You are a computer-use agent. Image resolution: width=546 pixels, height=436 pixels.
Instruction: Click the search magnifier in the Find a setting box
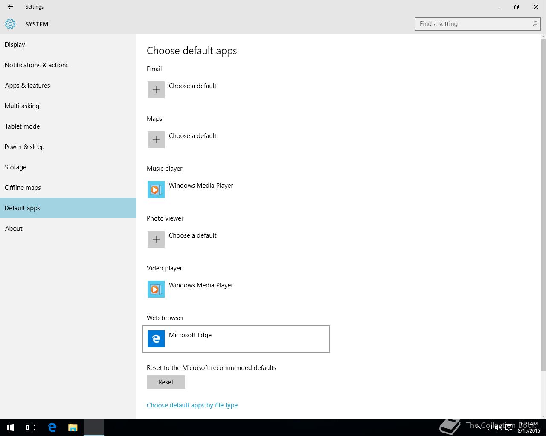534,24
